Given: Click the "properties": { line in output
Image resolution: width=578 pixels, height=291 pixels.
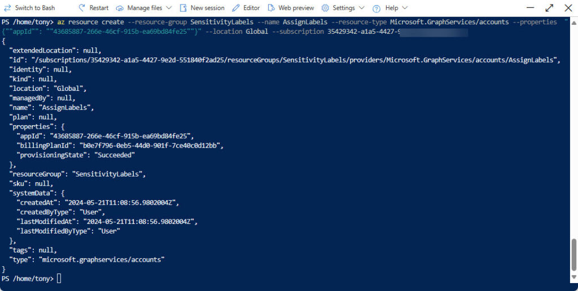Looking at the screenshot, I should pos(37,127).
